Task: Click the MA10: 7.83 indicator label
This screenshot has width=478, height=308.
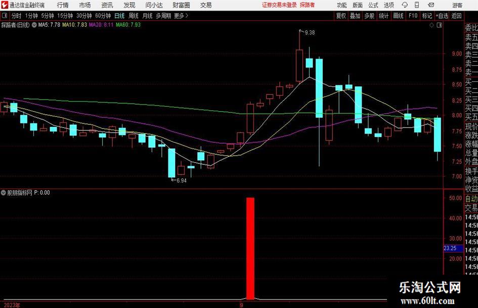Action: click(75, 25)
